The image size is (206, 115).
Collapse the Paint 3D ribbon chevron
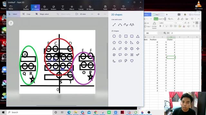pos(140,8)
